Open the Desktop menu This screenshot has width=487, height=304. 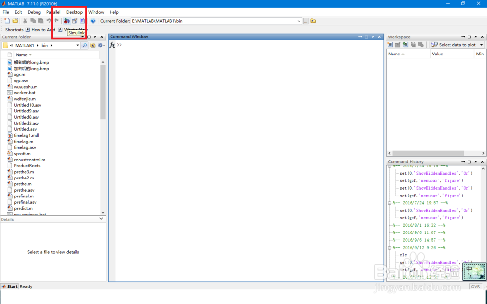[x=75, y=12]
